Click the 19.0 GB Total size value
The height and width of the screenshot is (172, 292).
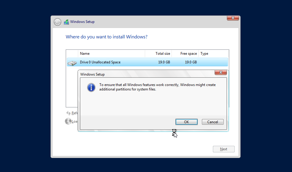pyautogui.click(x=164, y=62)
